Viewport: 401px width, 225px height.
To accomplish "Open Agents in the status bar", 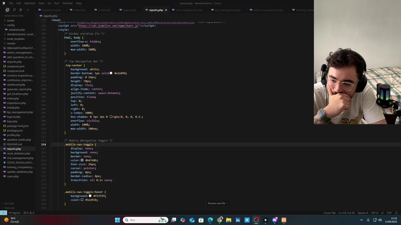I will click(14, 213).
